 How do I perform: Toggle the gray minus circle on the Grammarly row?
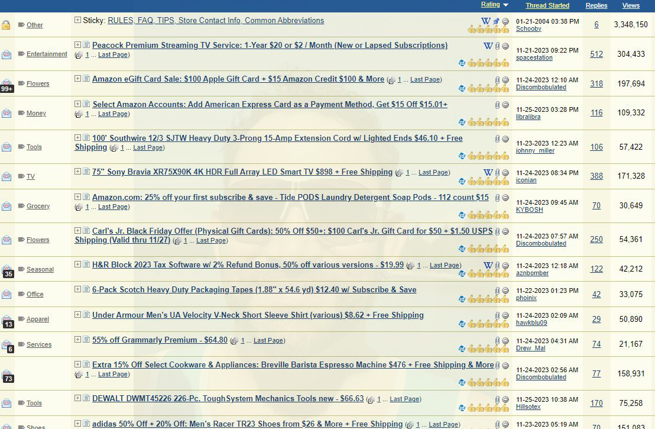(x=505, y=340)
